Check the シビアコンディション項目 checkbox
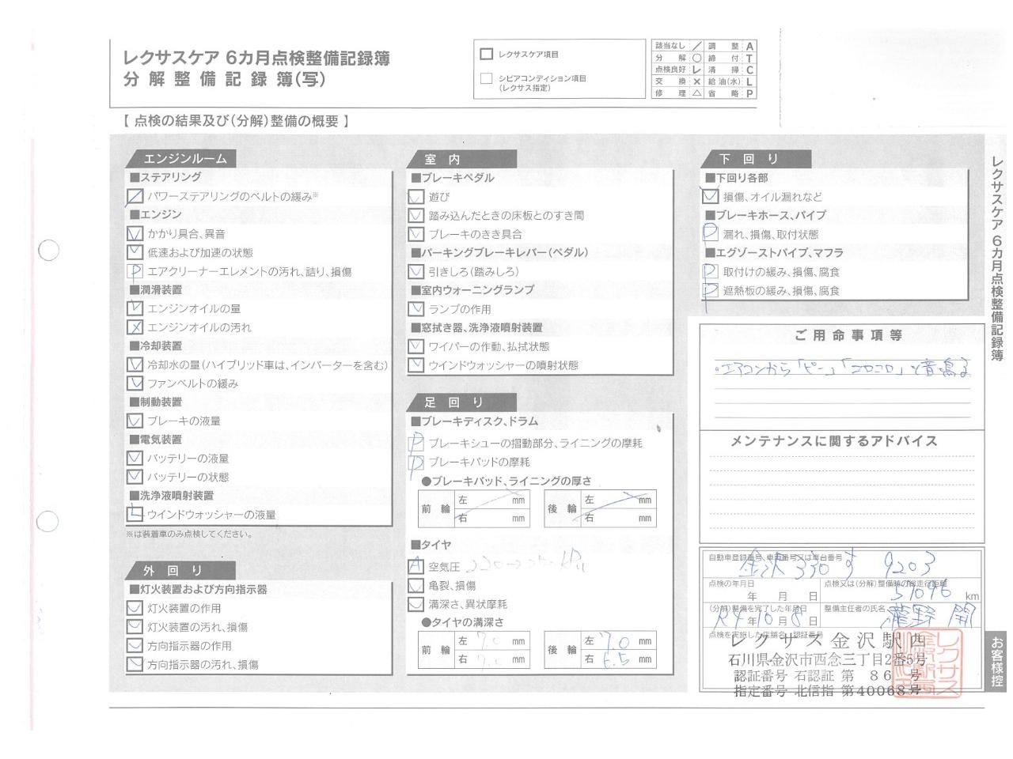The image size is (1013, 759). click(487, 79)
